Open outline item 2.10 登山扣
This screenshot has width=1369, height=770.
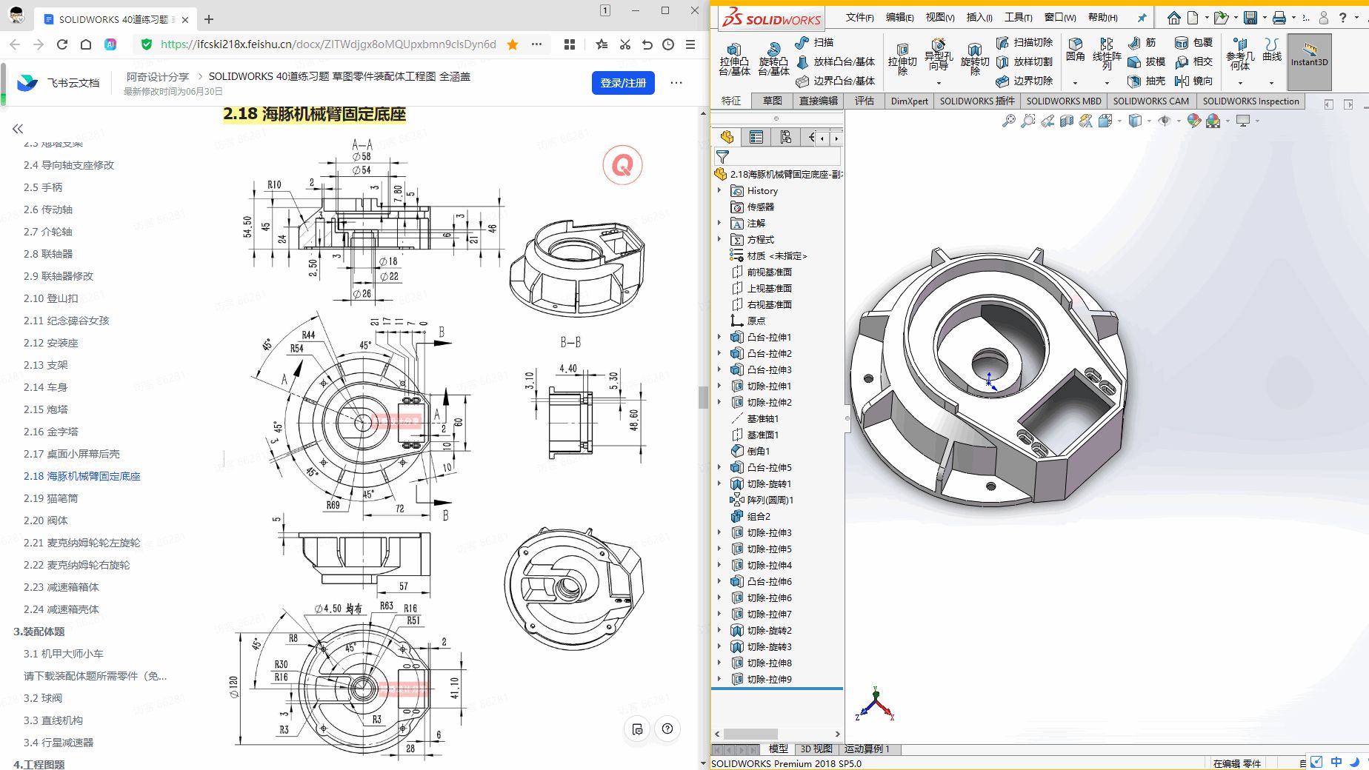click(50, 298)
